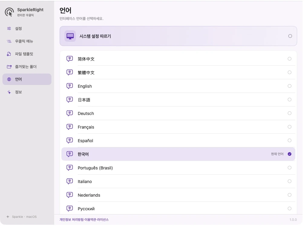Screen dimensions: 305x226
Task: Open the 설정 sidebar section
Action: click(27, 28)
